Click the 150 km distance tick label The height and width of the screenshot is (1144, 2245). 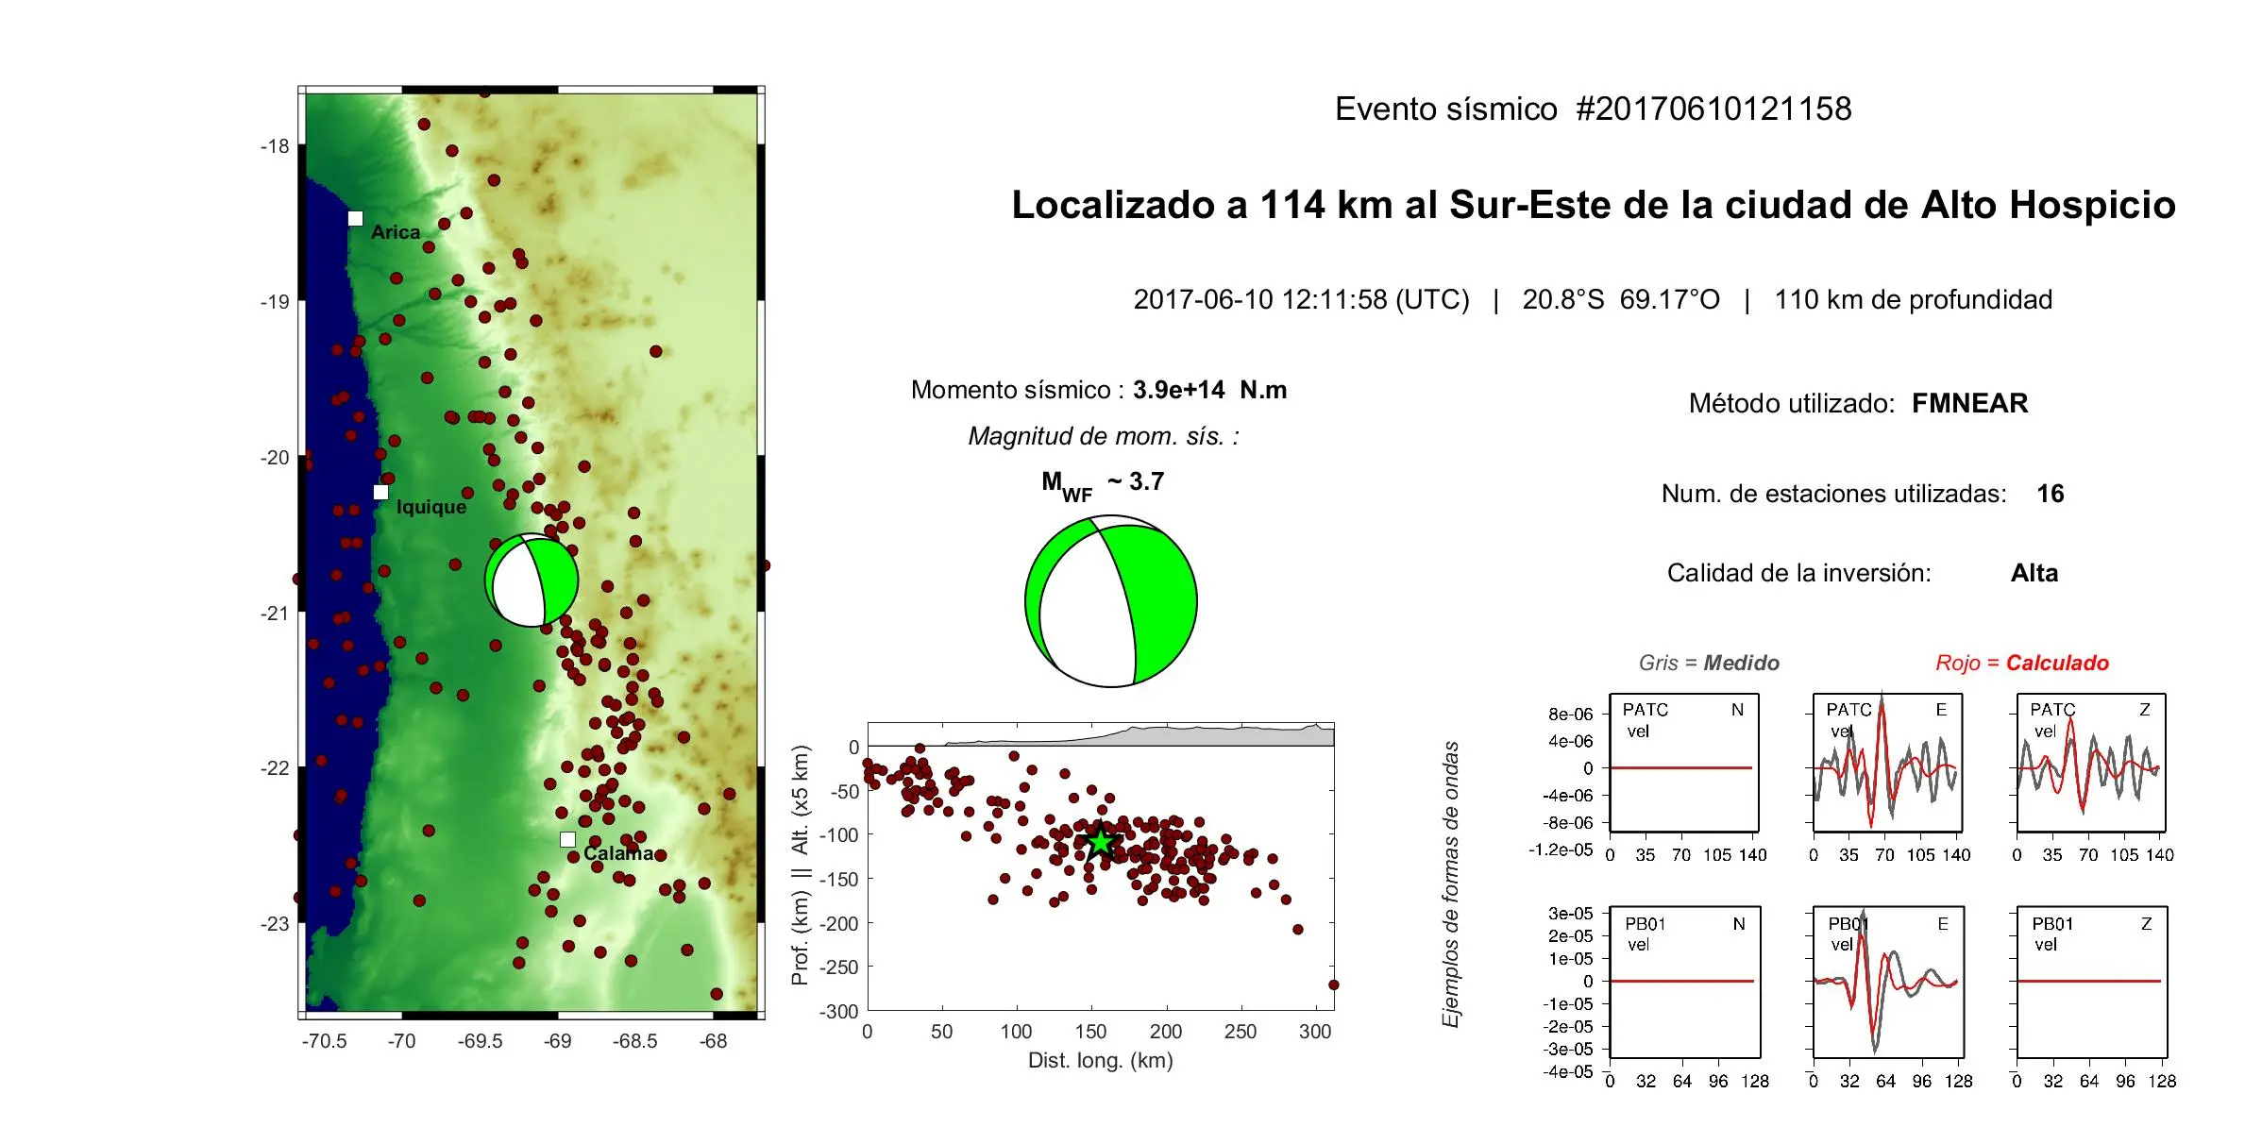click(1090, 1032)
